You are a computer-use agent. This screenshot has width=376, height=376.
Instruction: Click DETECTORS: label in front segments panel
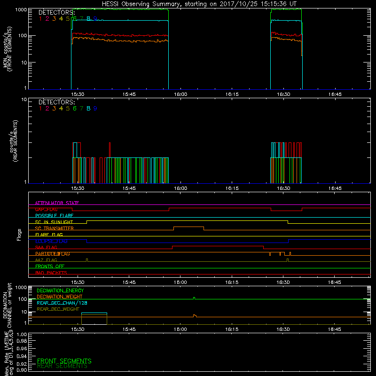57,12
